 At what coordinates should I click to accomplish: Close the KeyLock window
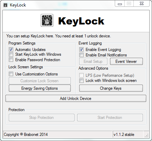click(x=142, y=3)
